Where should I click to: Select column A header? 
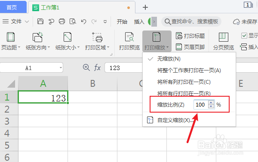[x=43, y=83]
